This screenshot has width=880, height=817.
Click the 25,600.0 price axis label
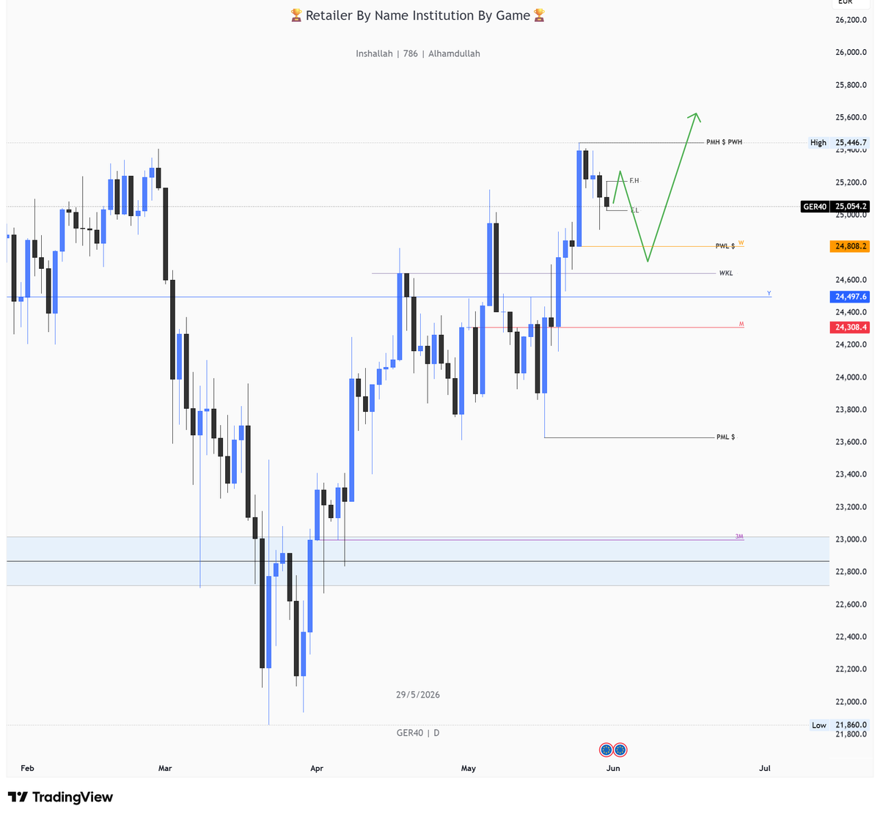tap(851, 117)
